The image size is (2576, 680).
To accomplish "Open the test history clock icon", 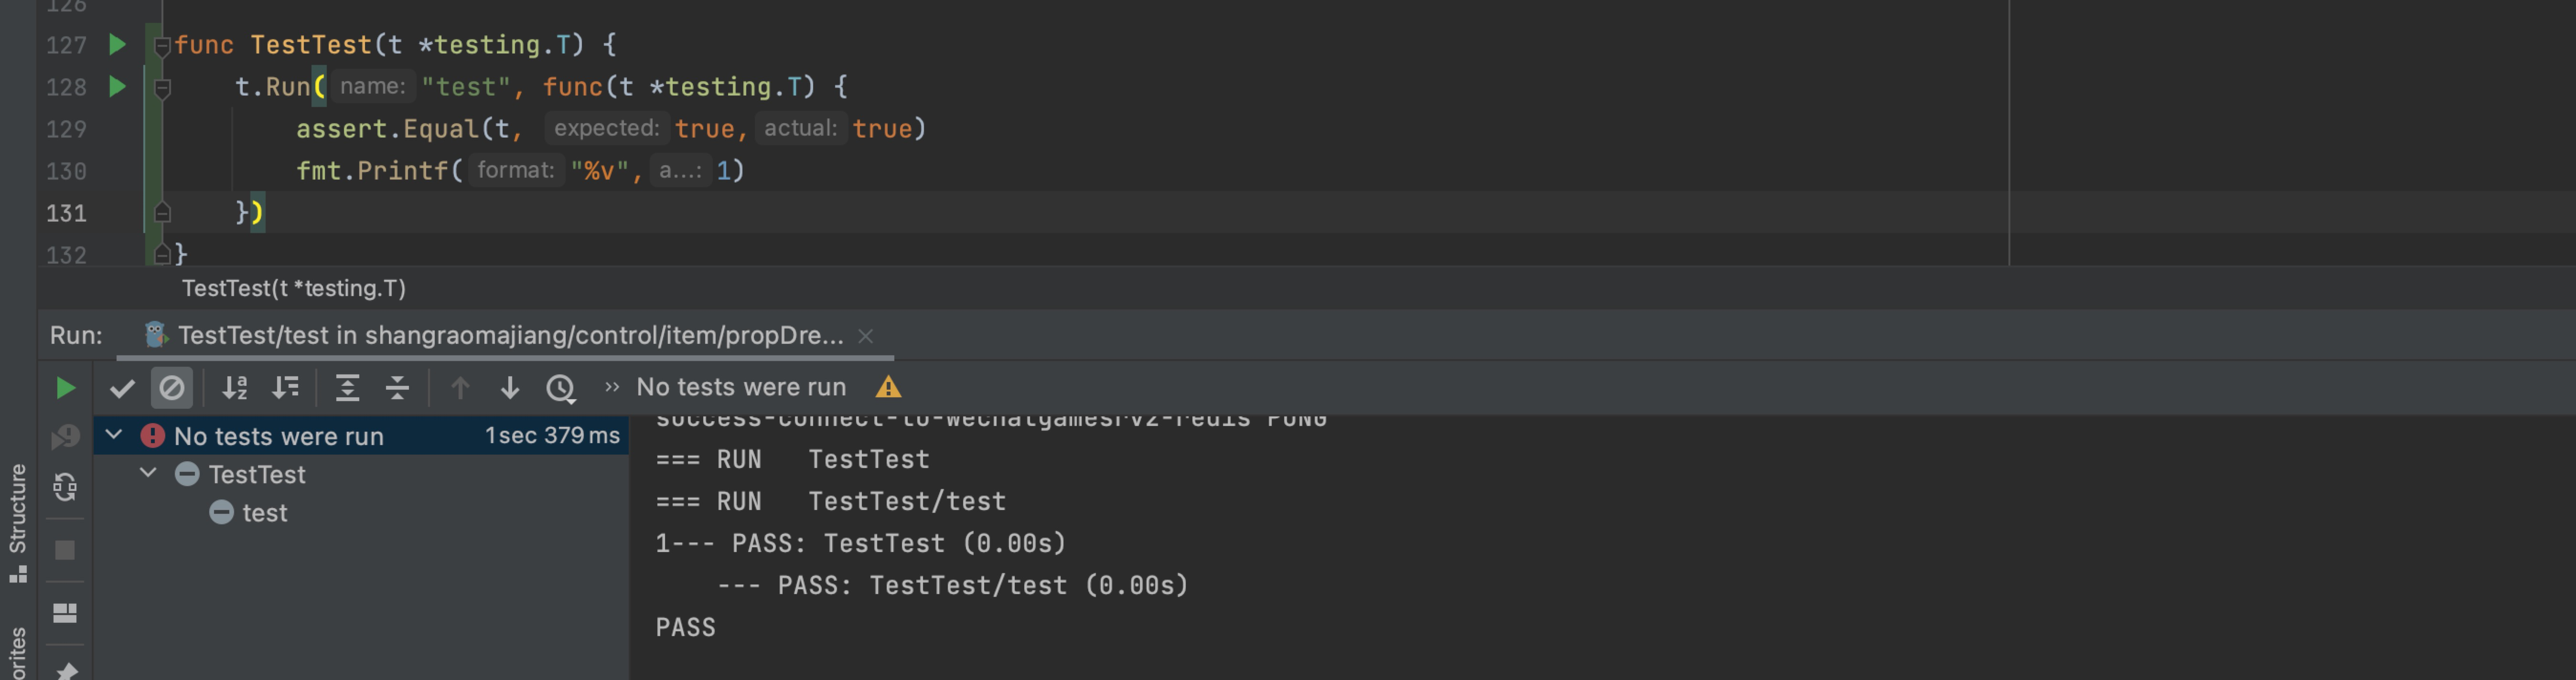I will 562,388.
